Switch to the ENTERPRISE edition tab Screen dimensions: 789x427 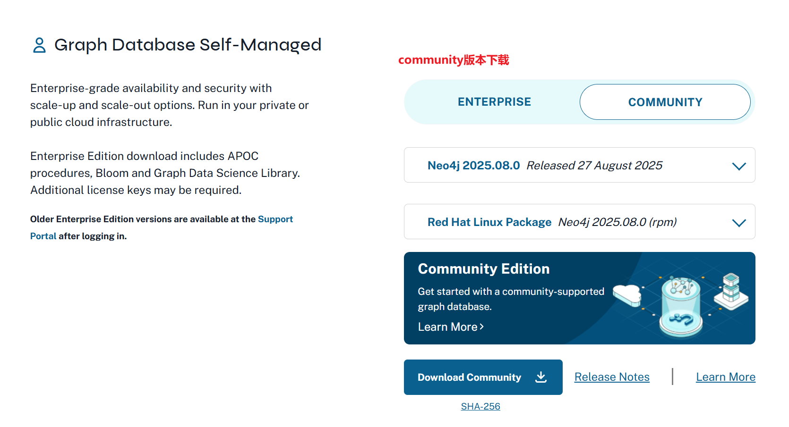pyautogui.click(x=494, y=102)
